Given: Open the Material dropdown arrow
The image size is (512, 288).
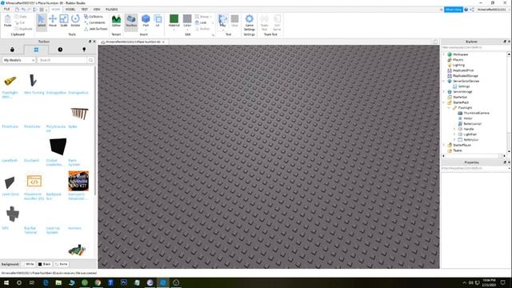Looking at the screenshot, I should point(174,30).
